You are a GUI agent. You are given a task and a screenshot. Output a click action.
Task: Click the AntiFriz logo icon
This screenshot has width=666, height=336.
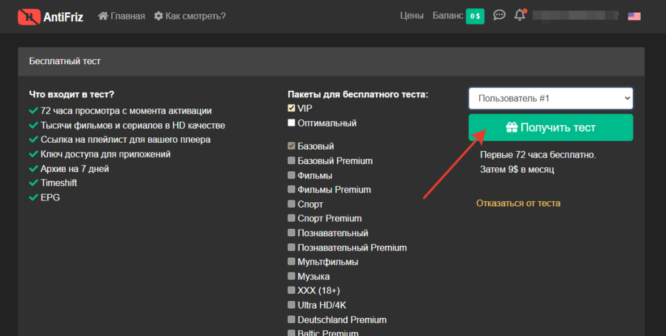pyautogui.click(x=28, y=16)
